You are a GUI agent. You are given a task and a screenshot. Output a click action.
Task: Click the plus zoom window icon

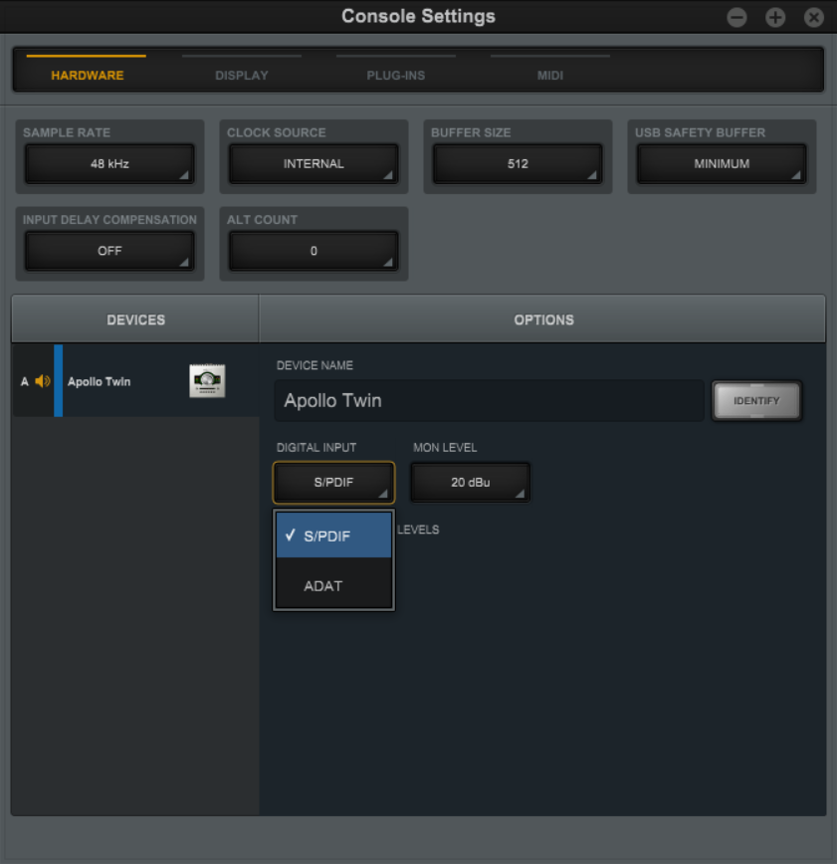pos(775,17)
